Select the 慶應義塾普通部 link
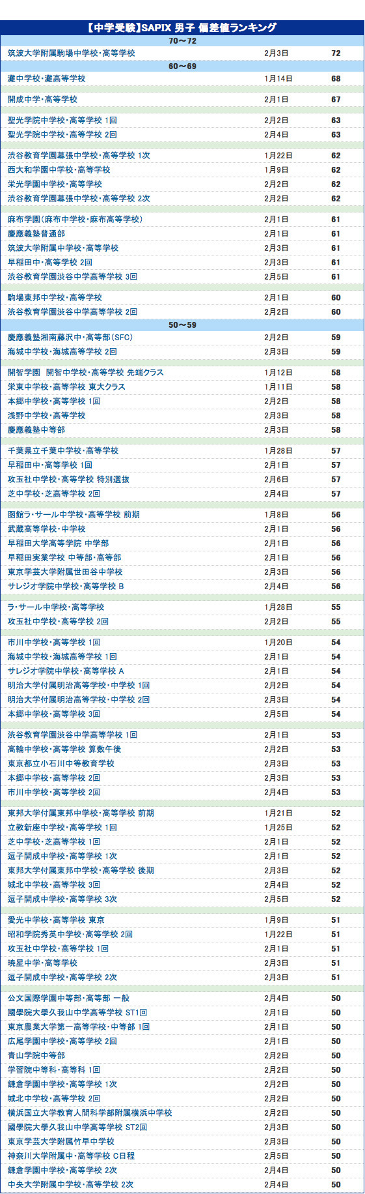 (36, 233)
